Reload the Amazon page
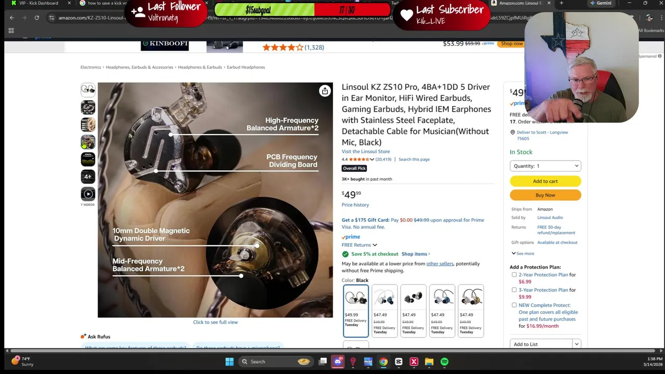 coord(37,18)
